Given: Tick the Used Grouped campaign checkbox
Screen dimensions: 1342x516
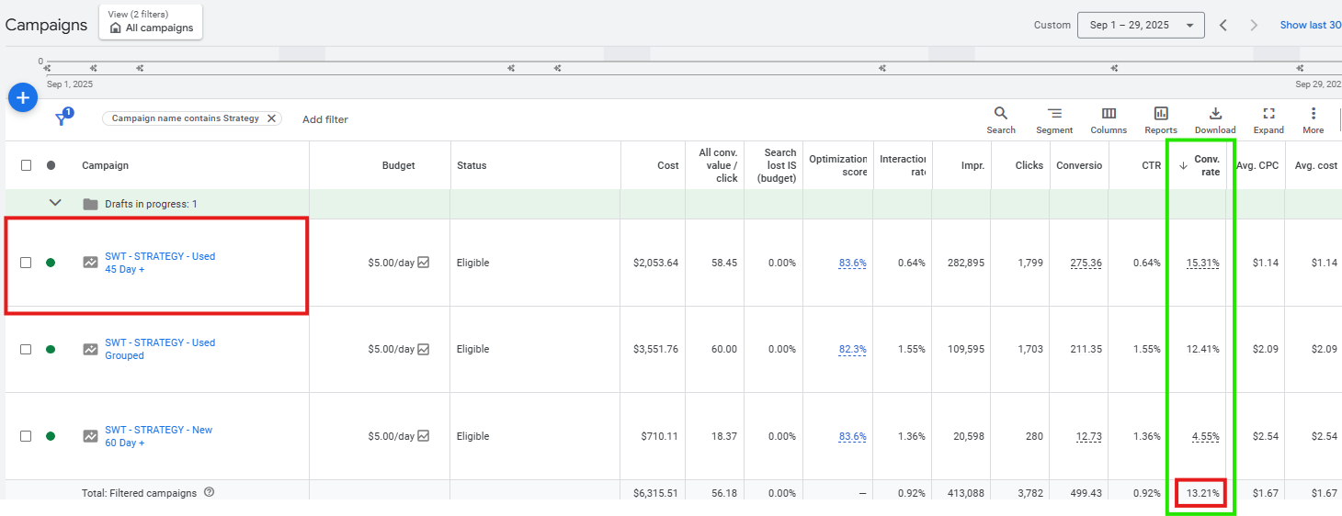Looking at the screenshot, I should click(26, 349).
